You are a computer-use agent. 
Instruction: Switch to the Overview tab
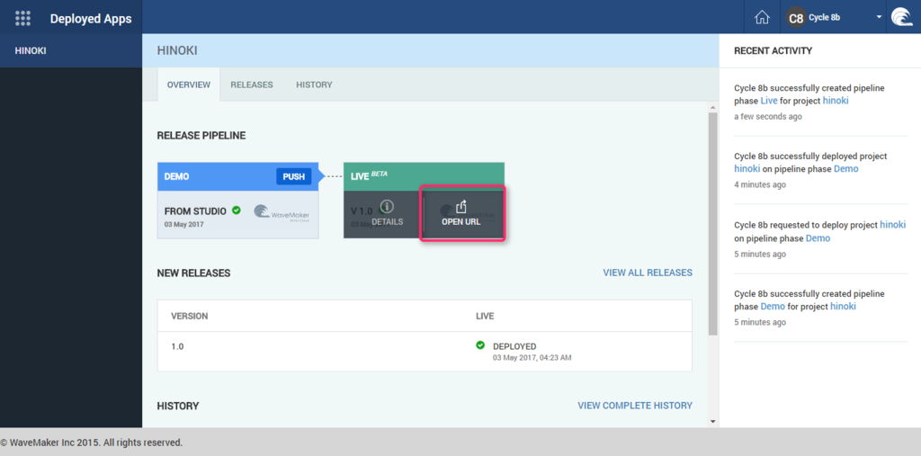pyautogui.click(x=189, y=85)
